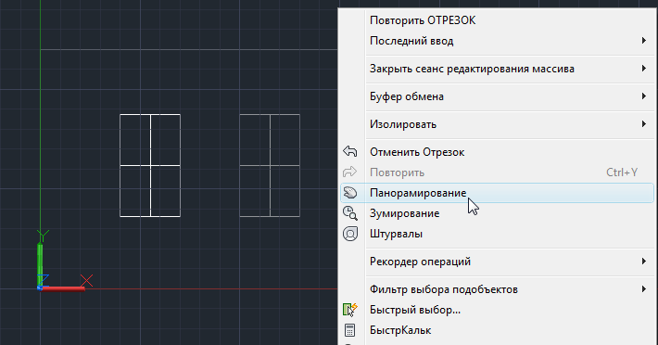Select Штурвалы menu entry
Image resolution: width=658 pixels, height=345 pixels.
(x=497, y=235)
